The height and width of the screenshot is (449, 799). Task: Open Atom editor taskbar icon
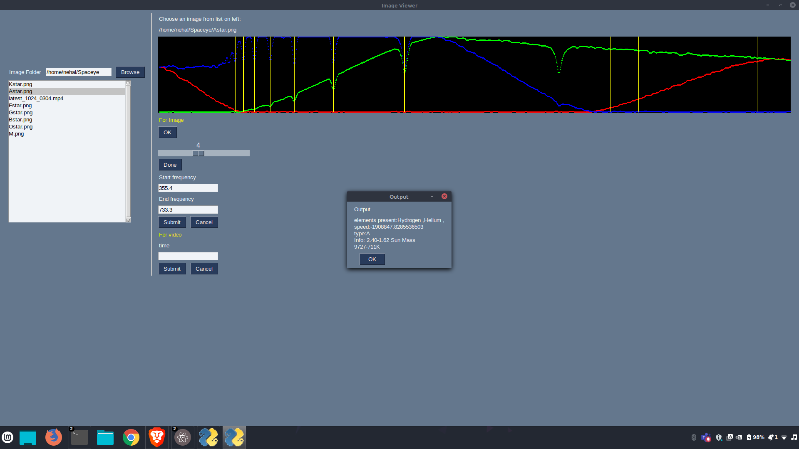[x=182, y=437]
